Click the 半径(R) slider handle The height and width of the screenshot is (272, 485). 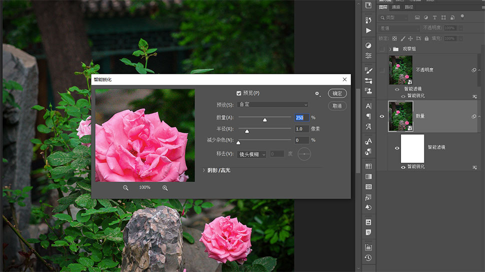click(247, 131)
